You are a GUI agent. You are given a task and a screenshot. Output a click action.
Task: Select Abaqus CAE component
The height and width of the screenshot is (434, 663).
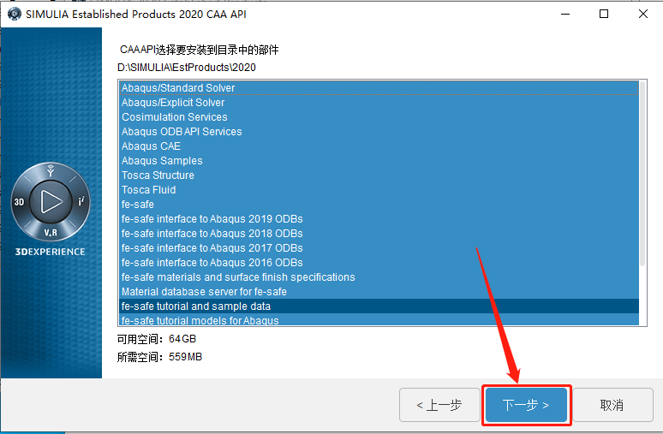pos(379,146)
